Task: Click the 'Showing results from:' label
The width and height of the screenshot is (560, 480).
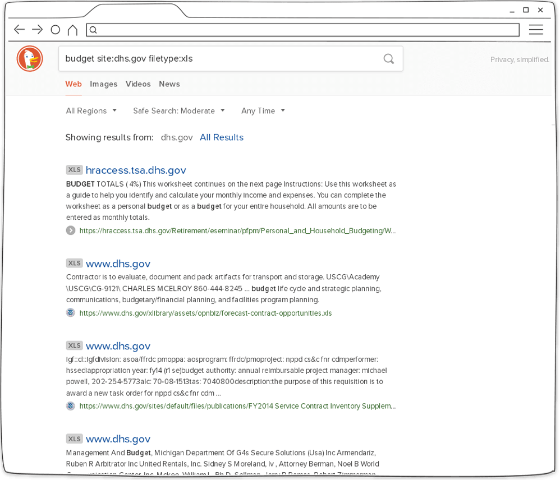Action: point(109,137)
